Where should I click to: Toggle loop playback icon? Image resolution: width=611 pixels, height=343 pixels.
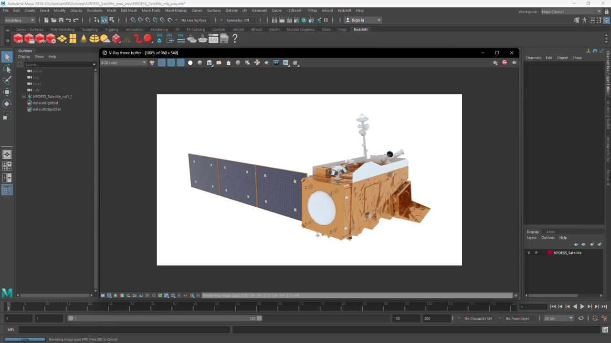click(x=581, y=318)
